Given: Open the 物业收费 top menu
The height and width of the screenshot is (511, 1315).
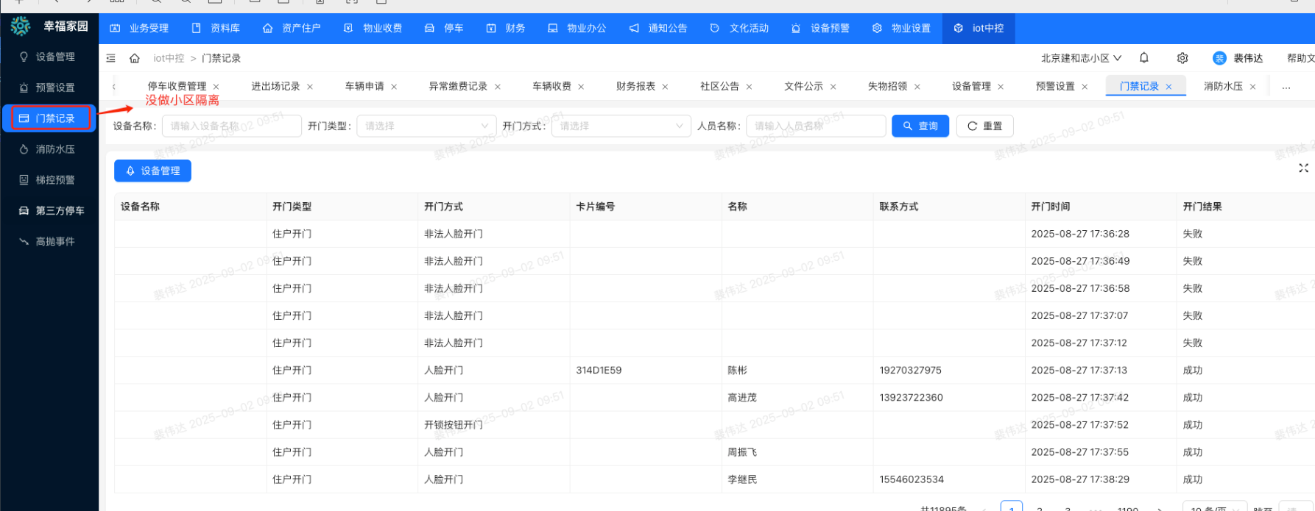Looking at the screenshot, I should [x=373, y=28].
